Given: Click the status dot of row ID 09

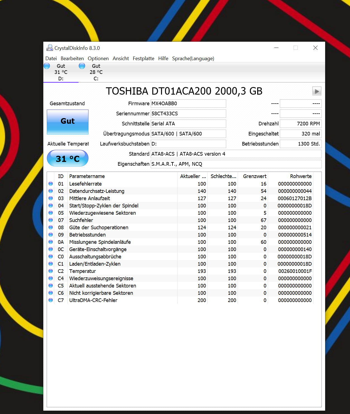Looking at the screenshot, I should 51,235.
